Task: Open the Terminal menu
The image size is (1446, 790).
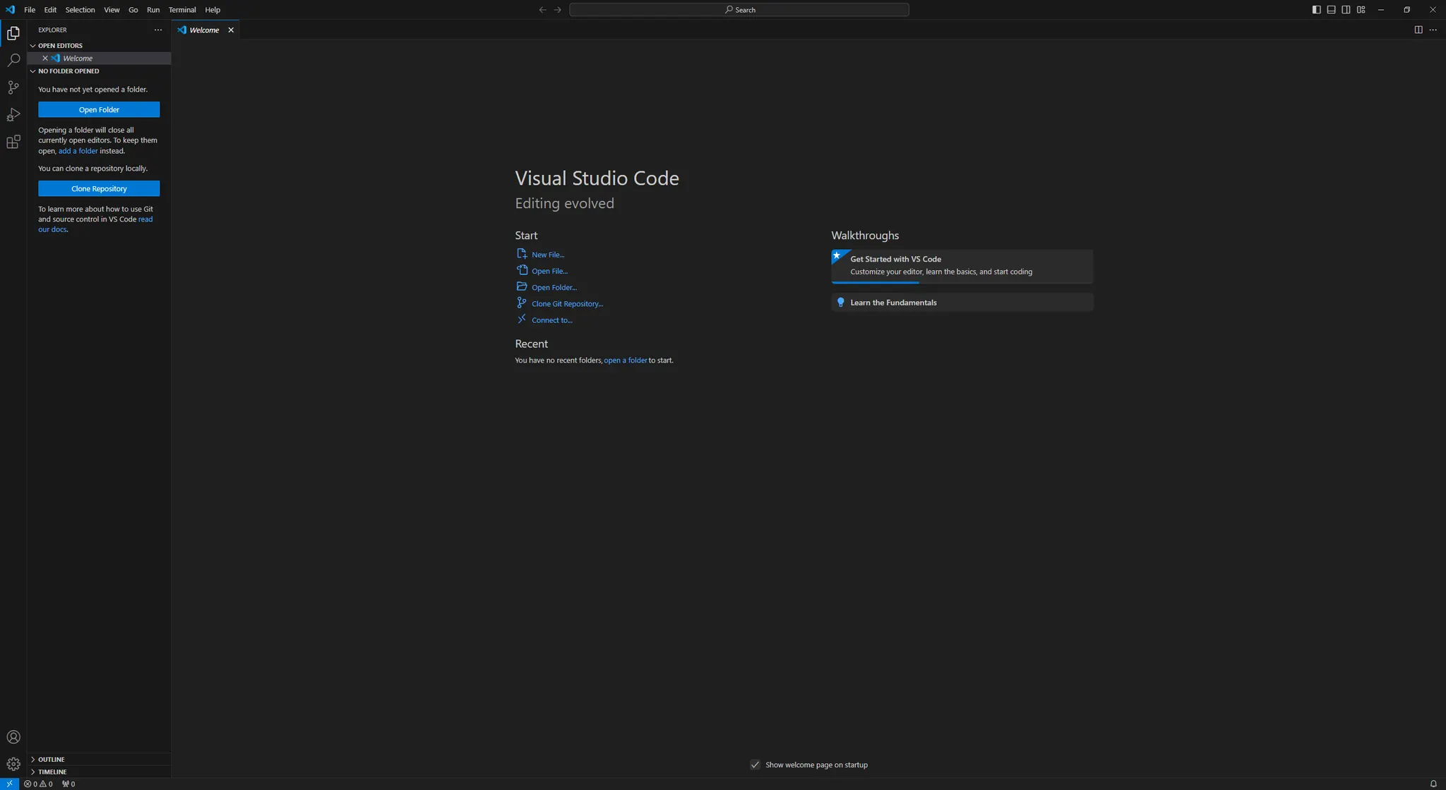Action: tap(182, 10)
